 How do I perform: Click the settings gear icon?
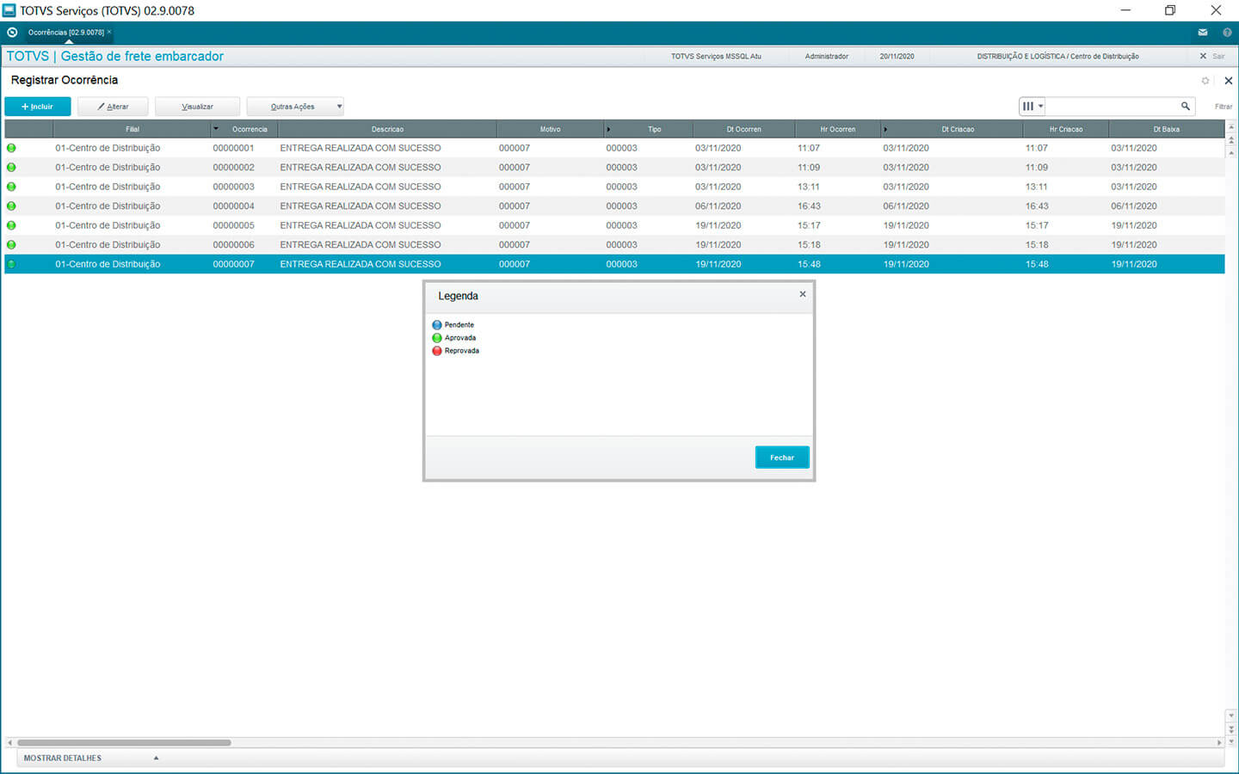[x=1205, y=81]
